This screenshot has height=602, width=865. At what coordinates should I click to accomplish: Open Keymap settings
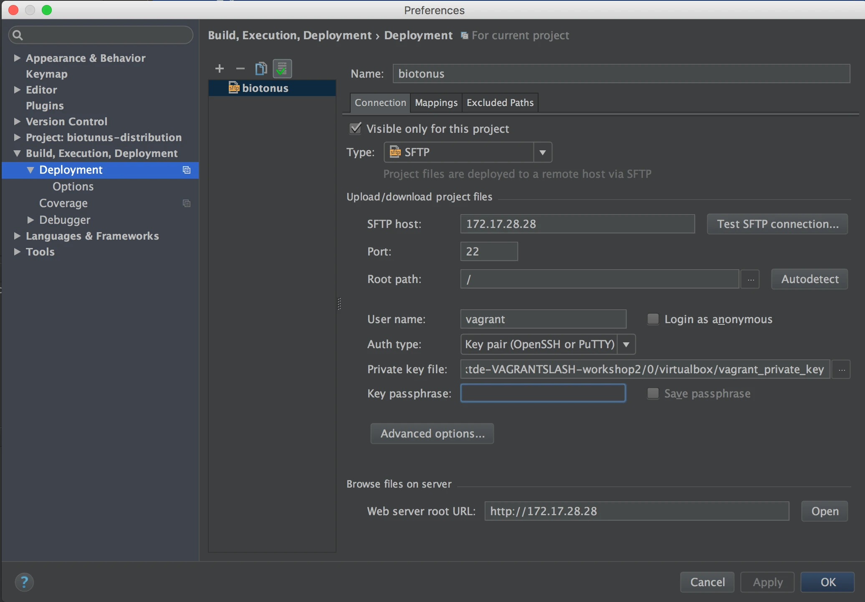[47, 74]
